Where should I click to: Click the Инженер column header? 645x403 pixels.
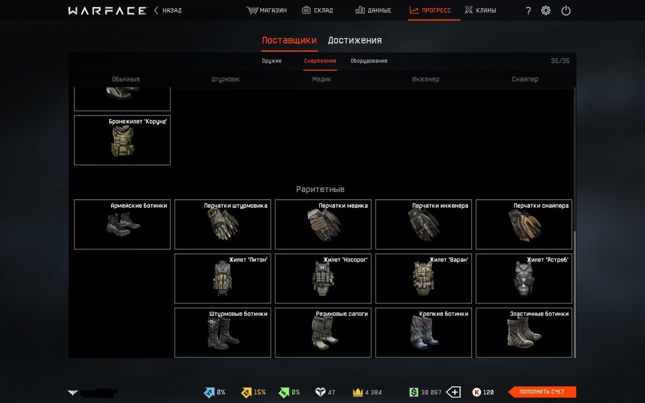pyautogui.click(x=425, y=79)
